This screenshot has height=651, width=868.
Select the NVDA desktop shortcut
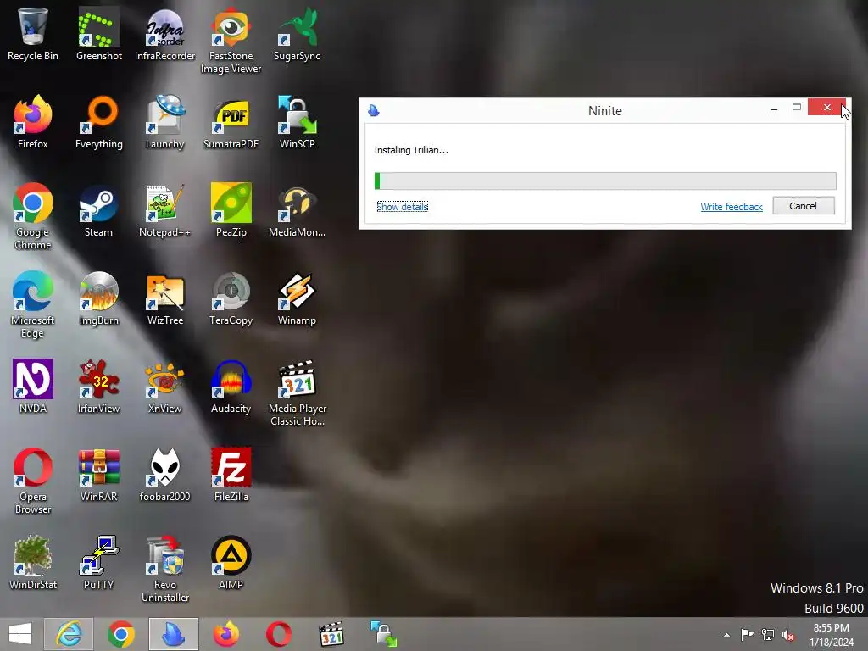pyautogui.click(x=33, y=387)
